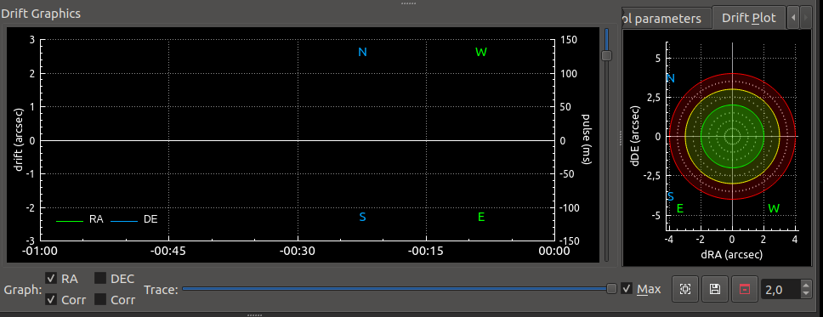The image size is (823, 317).
Task: Switch to the Drift Plot tab
Action: tap(748, 18)
